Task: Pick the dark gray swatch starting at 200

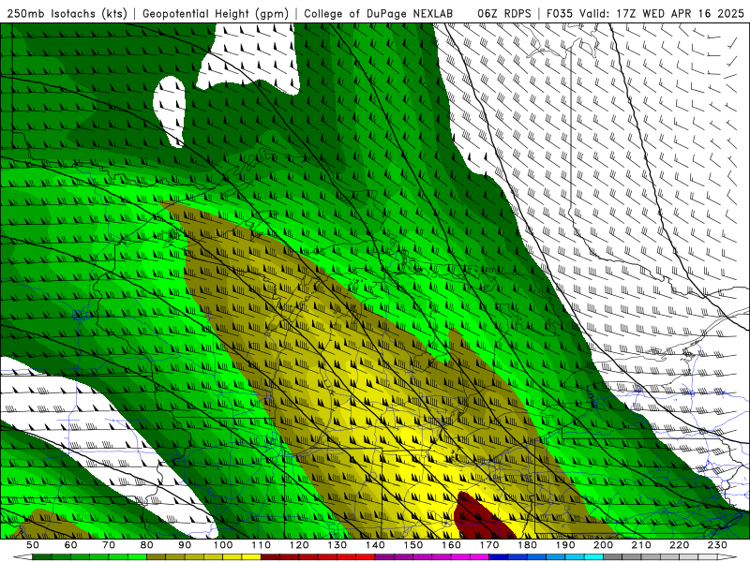Action: [613, 557]
